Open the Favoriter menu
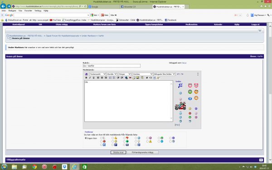Image resolution: width=272 pixels, height=170 pixels. pos(28,11)
